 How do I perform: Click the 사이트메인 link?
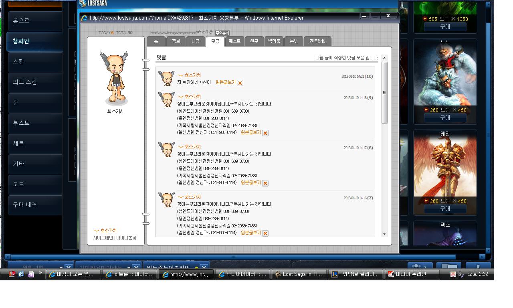point(103,238)
